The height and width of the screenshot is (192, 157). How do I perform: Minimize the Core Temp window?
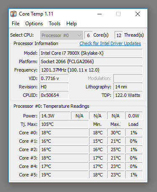tap(99, 14)
